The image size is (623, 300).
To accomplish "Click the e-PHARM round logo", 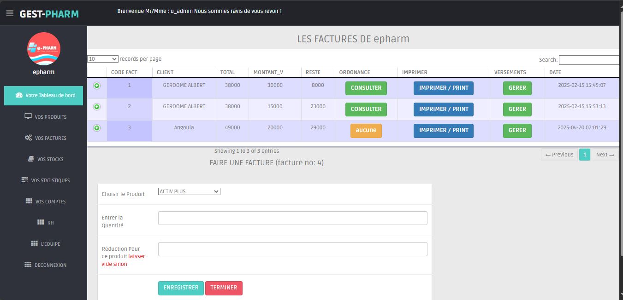I will (x=44, y=49).
